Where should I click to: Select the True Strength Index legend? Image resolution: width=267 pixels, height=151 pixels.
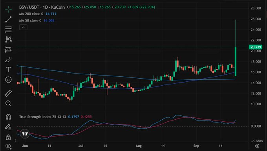tap(42, 117)
